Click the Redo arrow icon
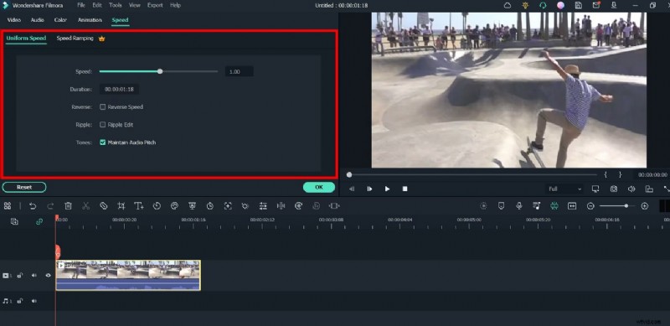 tap(50, 206)
